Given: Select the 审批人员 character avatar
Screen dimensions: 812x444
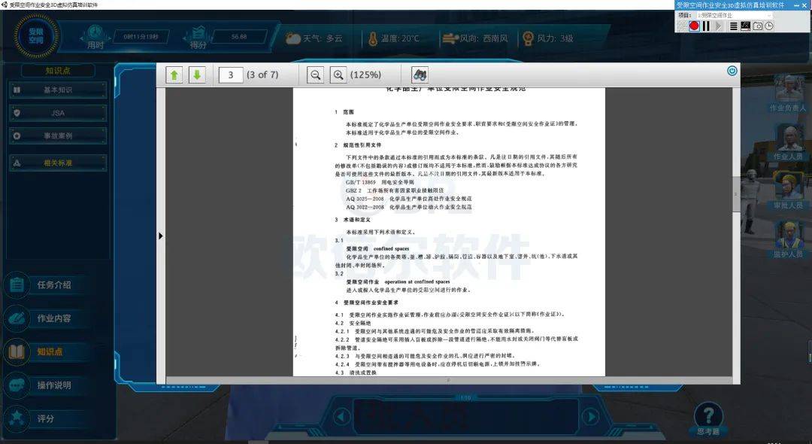Looking at the screenshot, I should (789, 186).
